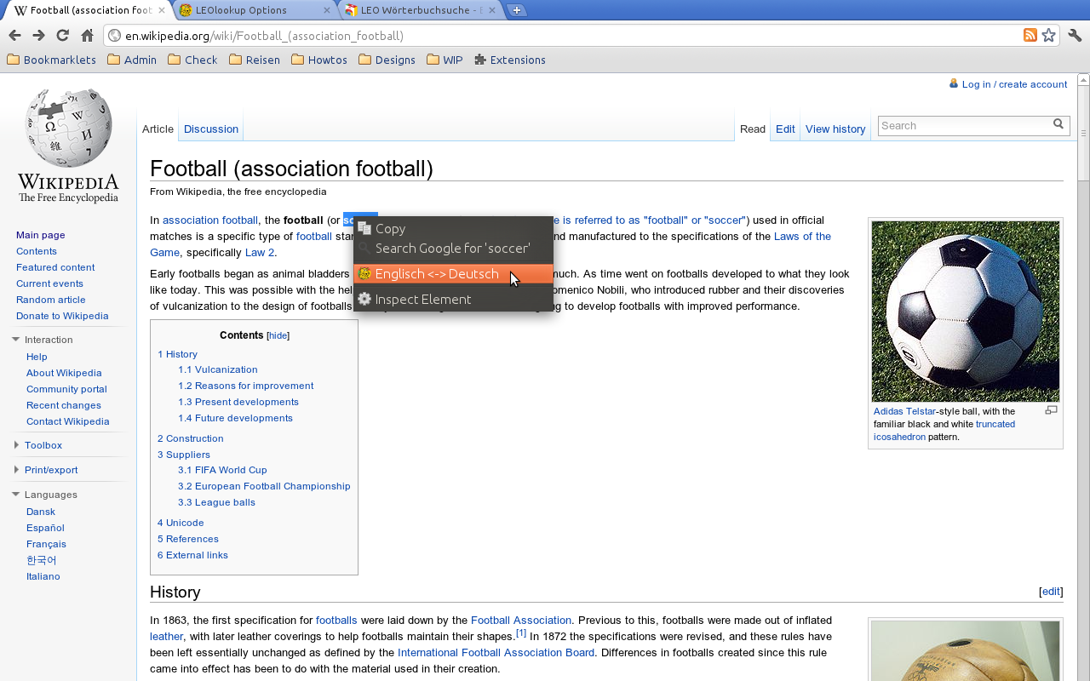Select Inspect Element from context menu

(422, 300)
